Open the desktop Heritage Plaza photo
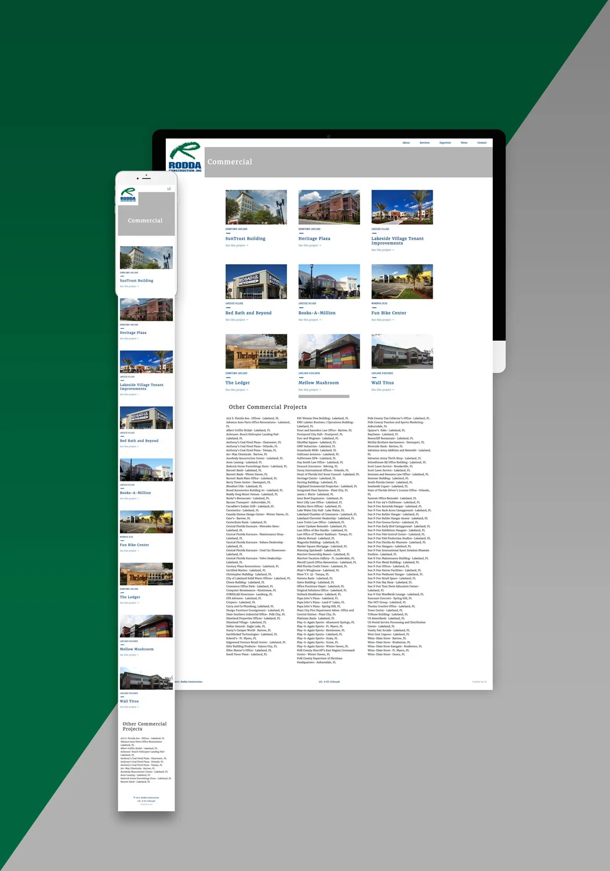The width and height of the screenshot is (610, 871). [329, 207]
